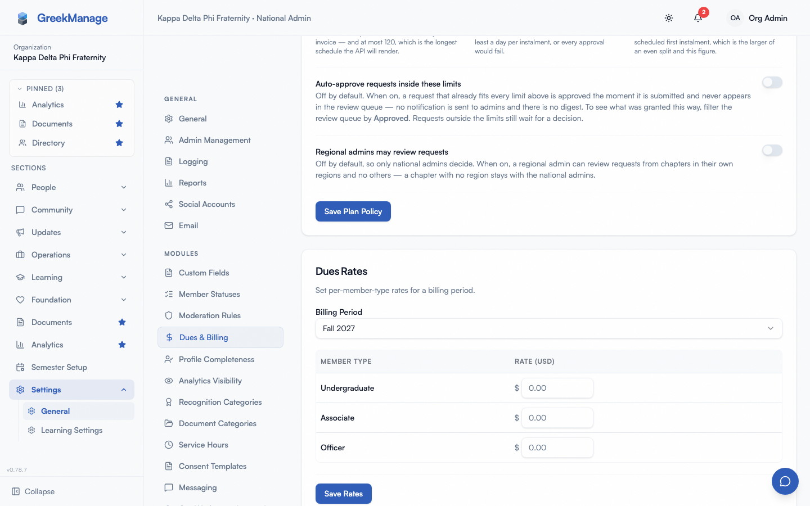
Task: Click the Officer rate field
Action: tap(557, 448)
